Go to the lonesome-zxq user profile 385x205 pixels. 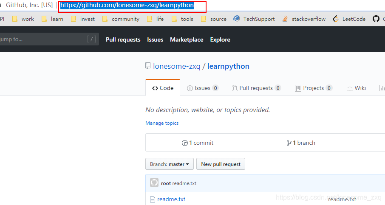(x=177, y=66)
